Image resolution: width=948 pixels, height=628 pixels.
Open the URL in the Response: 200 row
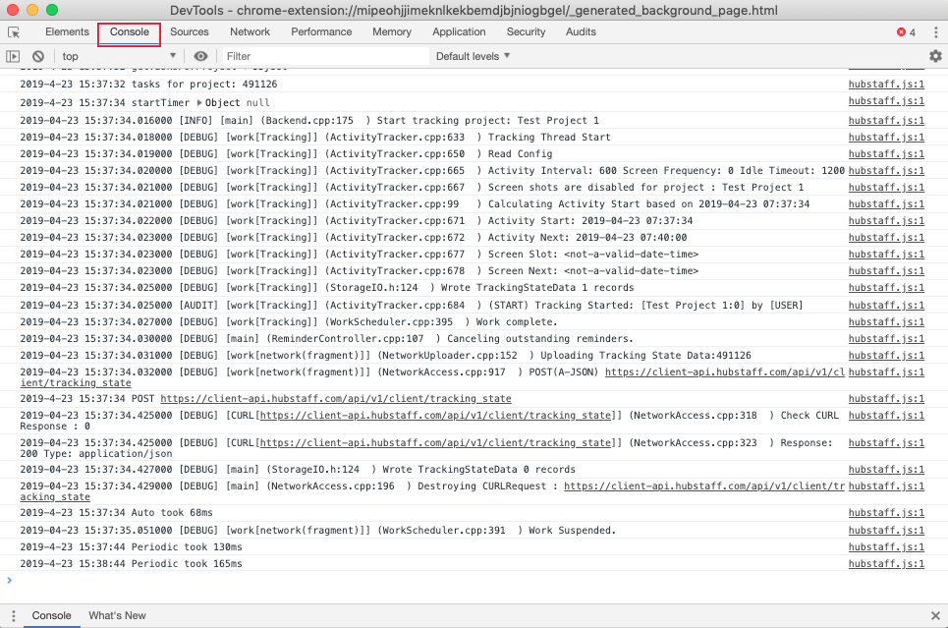[435, 443]
